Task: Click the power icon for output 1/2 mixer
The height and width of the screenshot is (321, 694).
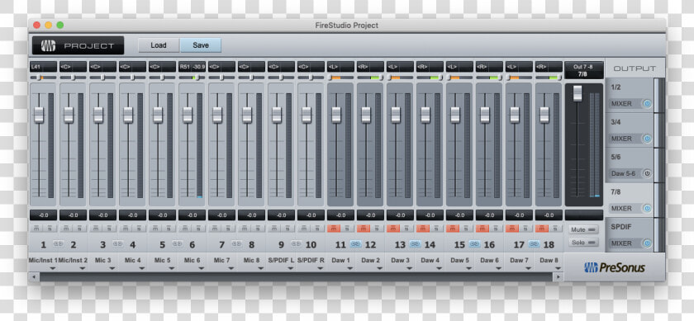Action: point(647,104)
